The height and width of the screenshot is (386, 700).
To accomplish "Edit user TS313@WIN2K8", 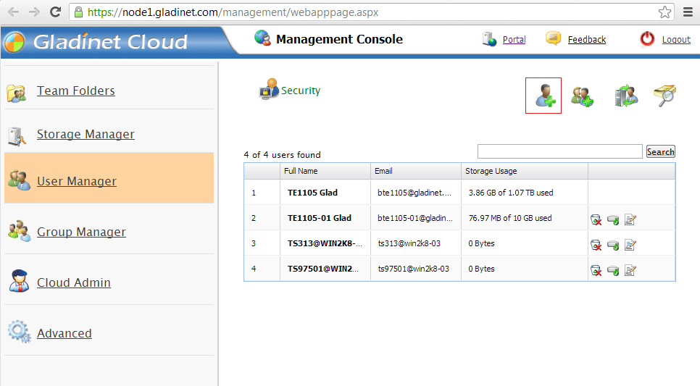I will click(630, 245).
